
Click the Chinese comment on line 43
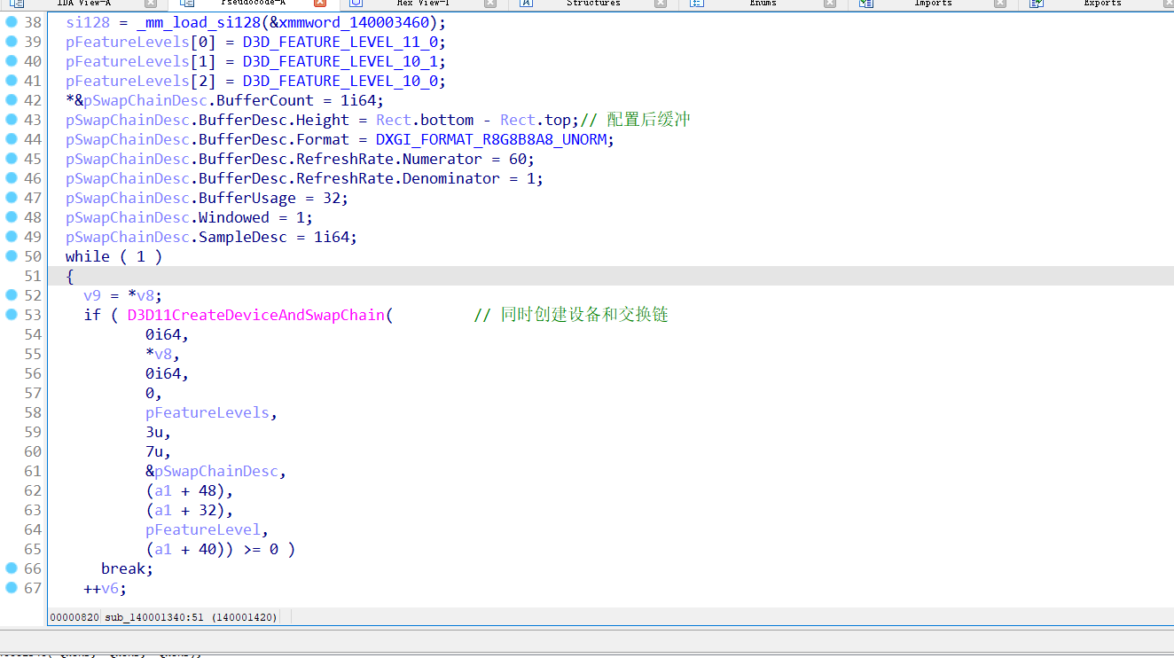tap(635, 120)
